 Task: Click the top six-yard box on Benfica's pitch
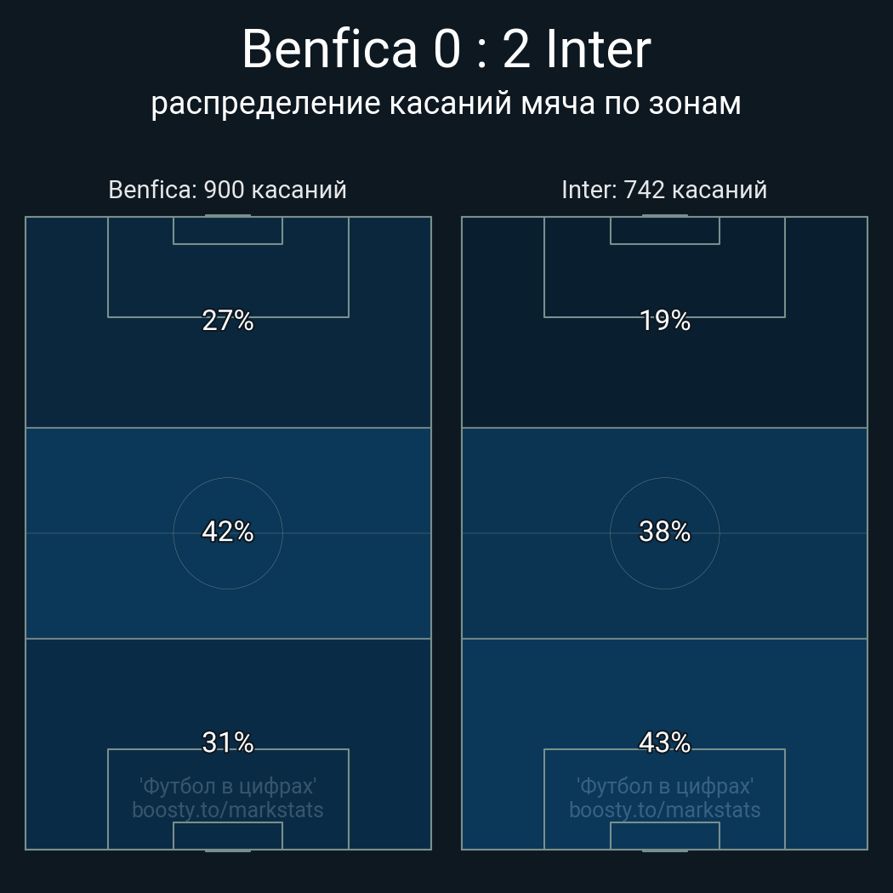coord(228,230)
